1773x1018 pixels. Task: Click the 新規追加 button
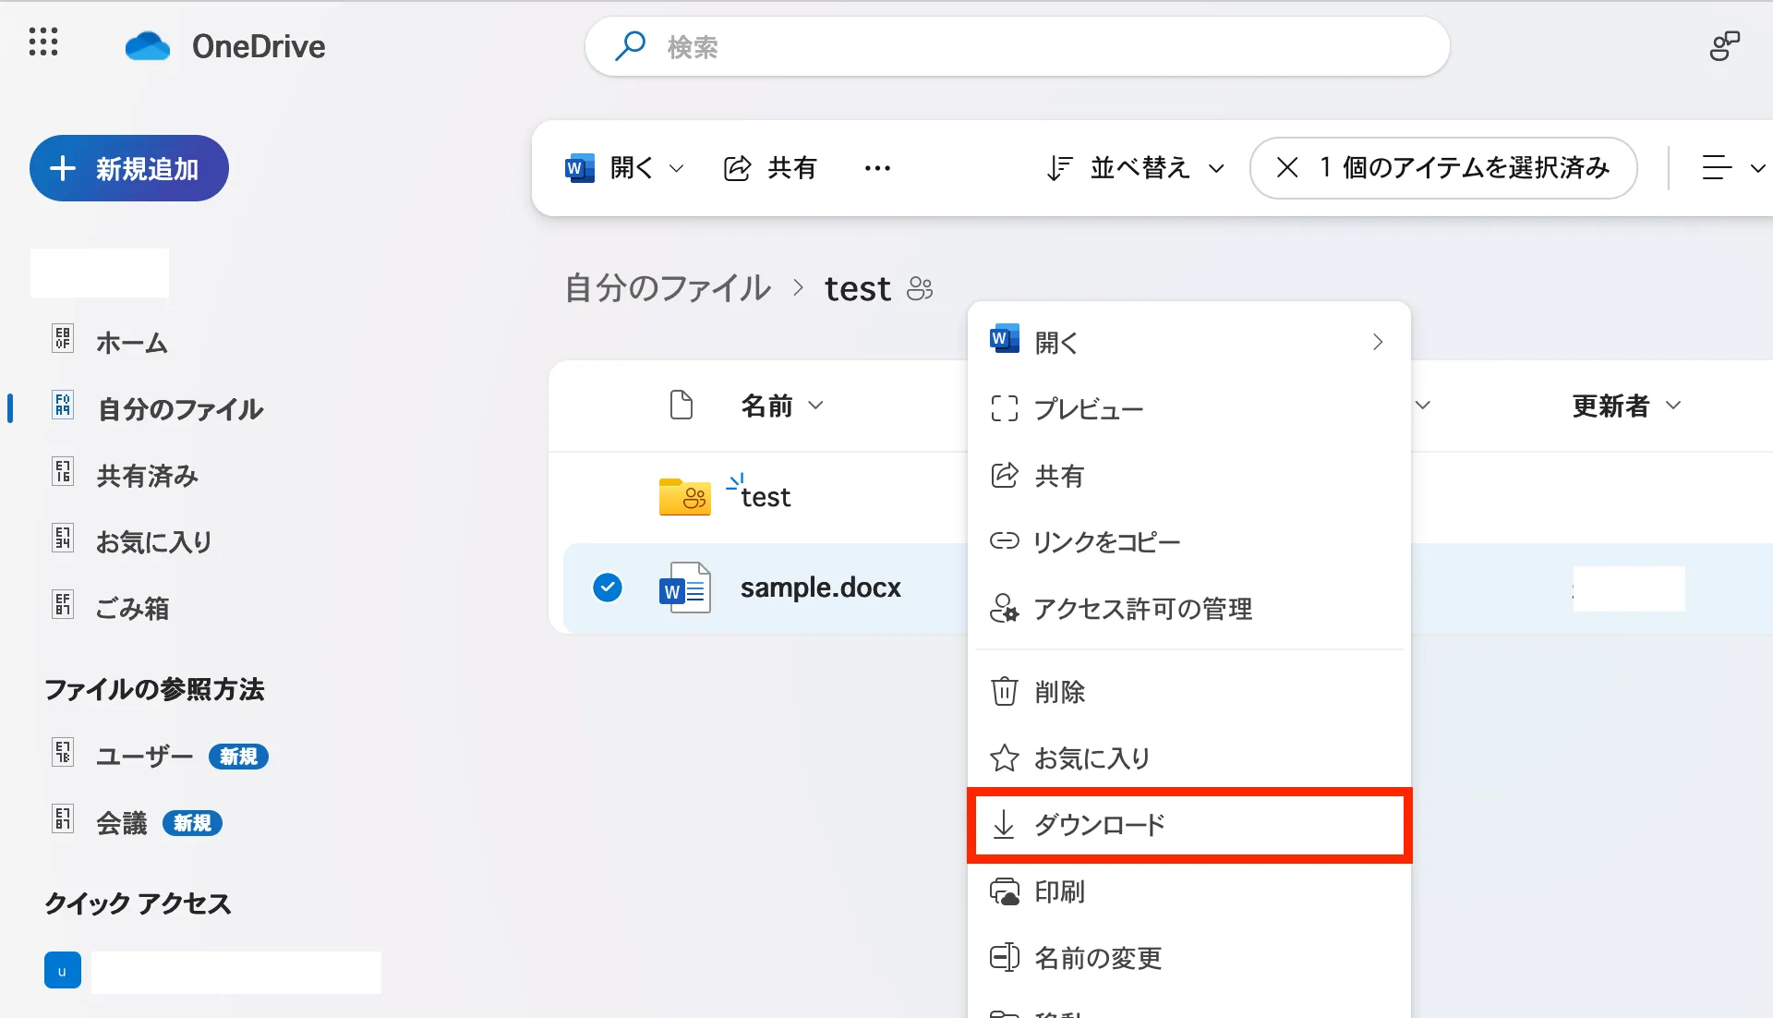pyautogui.click(x=129, y=168)
